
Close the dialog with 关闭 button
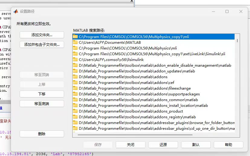coord(130,145)
